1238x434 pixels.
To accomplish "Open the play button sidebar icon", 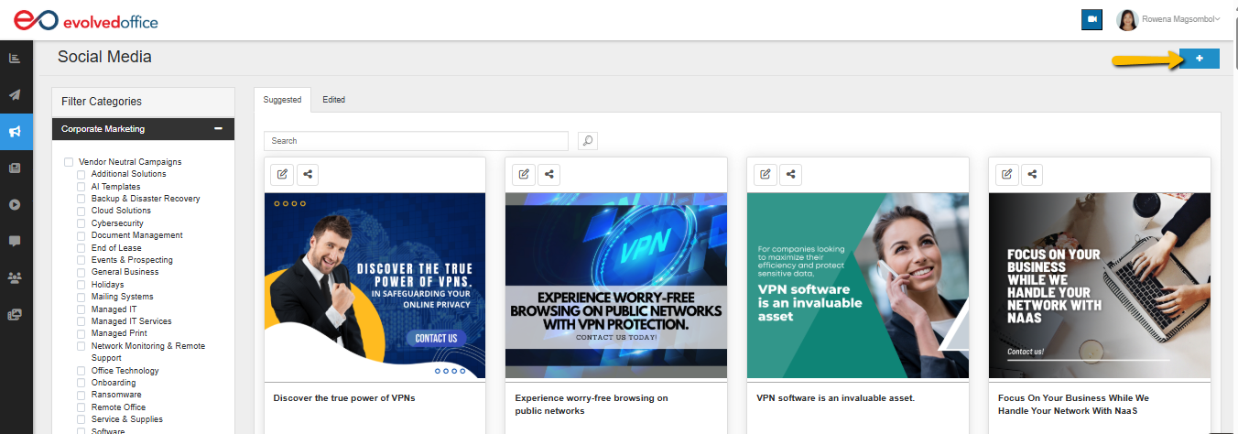I will (15, 204).
